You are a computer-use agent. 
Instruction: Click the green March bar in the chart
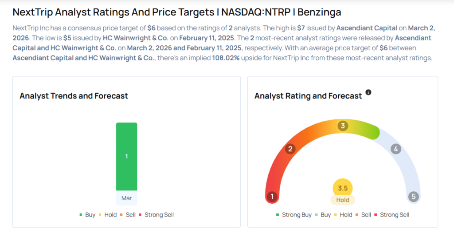[x=127, y=156]
